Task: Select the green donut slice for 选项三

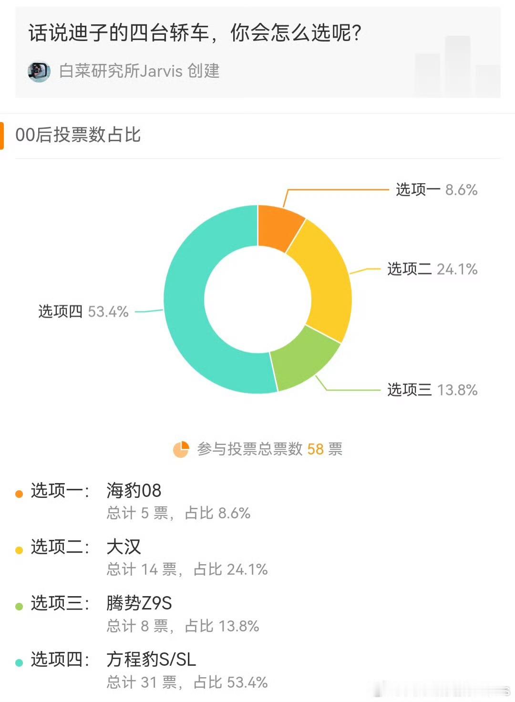Action: tap(305, 361)
